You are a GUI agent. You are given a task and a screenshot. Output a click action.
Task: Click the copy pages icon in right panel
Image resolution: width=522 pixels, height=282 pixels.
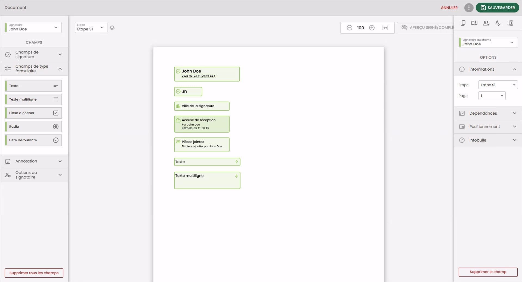pos(463,23)
